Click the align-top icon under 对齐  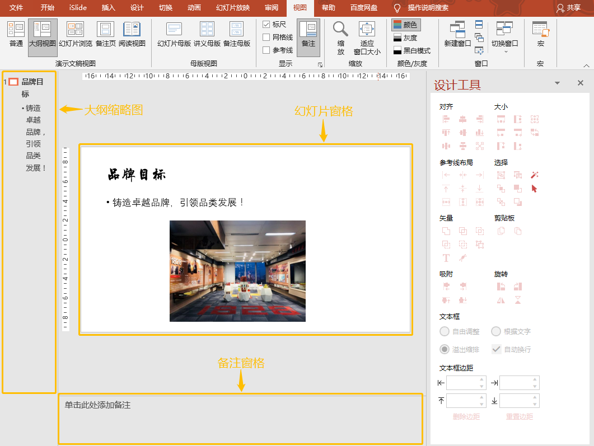pyautogui.click(x=446, y=133)
